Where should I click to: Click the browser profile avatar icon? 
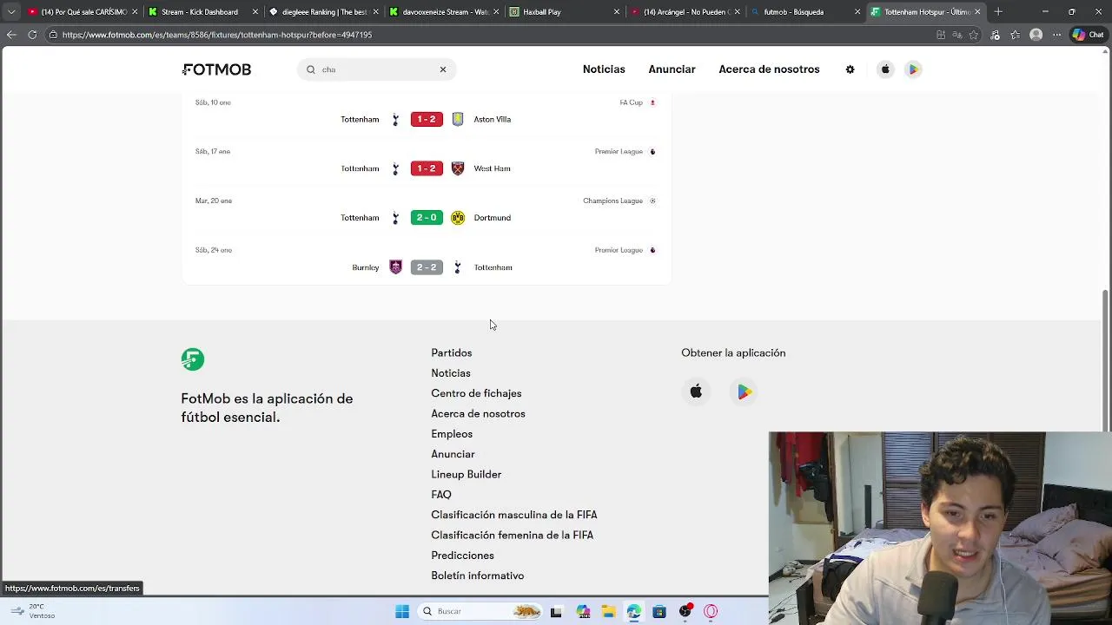[1036, 35]
